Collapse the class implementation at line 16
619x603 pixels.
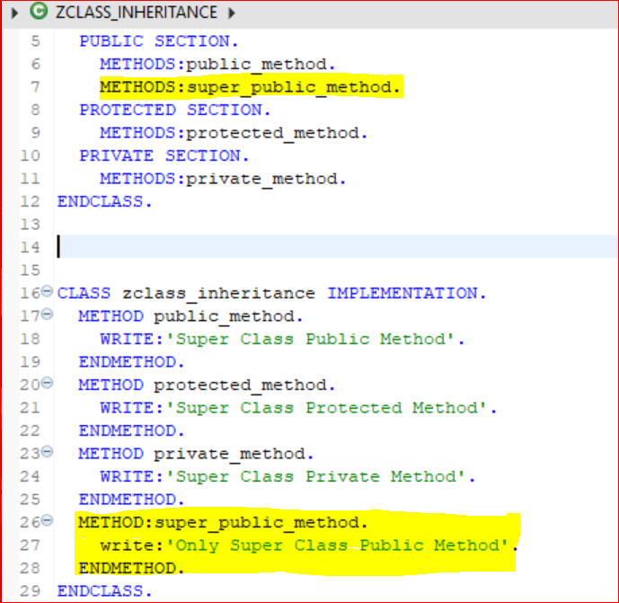(47, 291)
